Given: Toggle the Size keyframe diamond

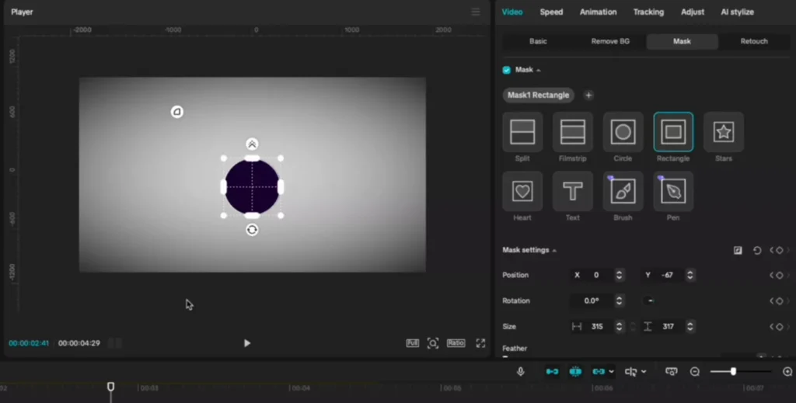Looking at the screenshot, I should [x=779, y=327].
